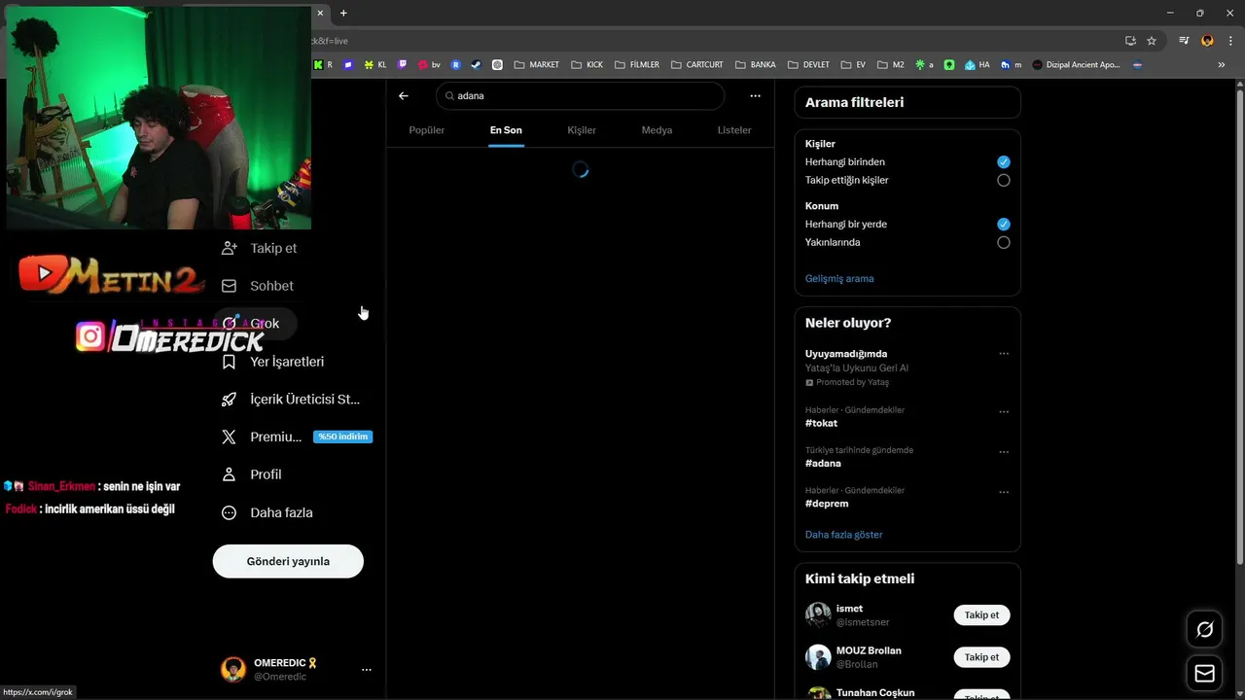The width and height of the screenshot is (1245, 700).
Task: Open Premium in the sidebar
Action: pos(262,437)
